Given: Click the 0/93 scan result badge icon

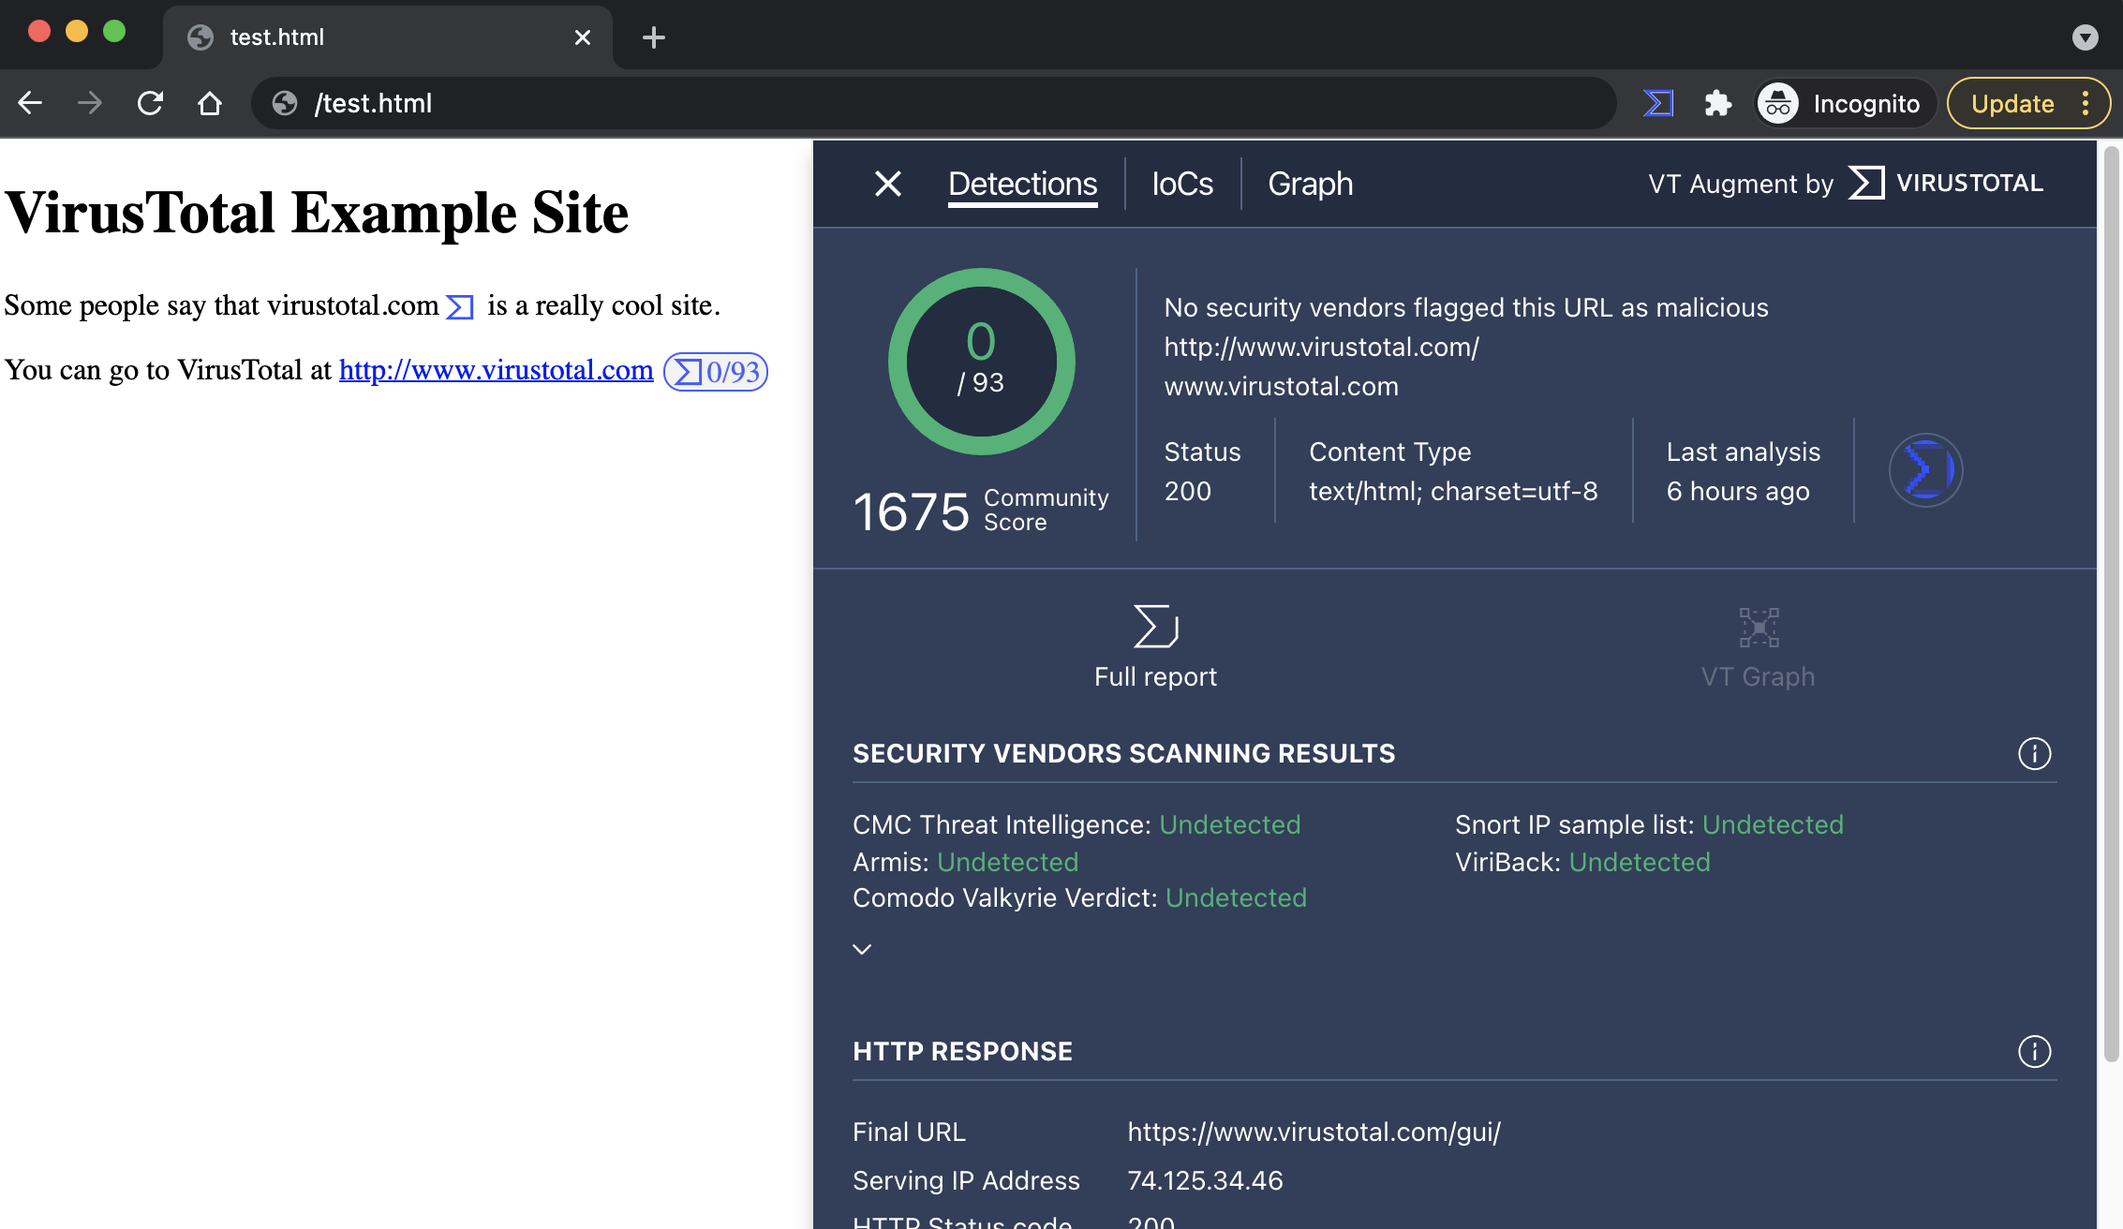Looking at the screenshot, I should tap(716, 372).
